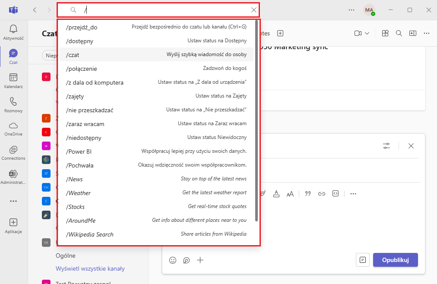Choose the /dostępny status command
Image resolution: width=437 pixels, height=284 pixels.
click(156, 41)
